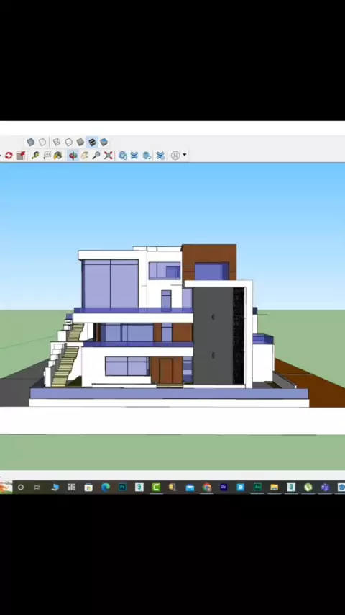Click the Zoom Extents tool
The image size is (345, 615).
tap(109, 156)
